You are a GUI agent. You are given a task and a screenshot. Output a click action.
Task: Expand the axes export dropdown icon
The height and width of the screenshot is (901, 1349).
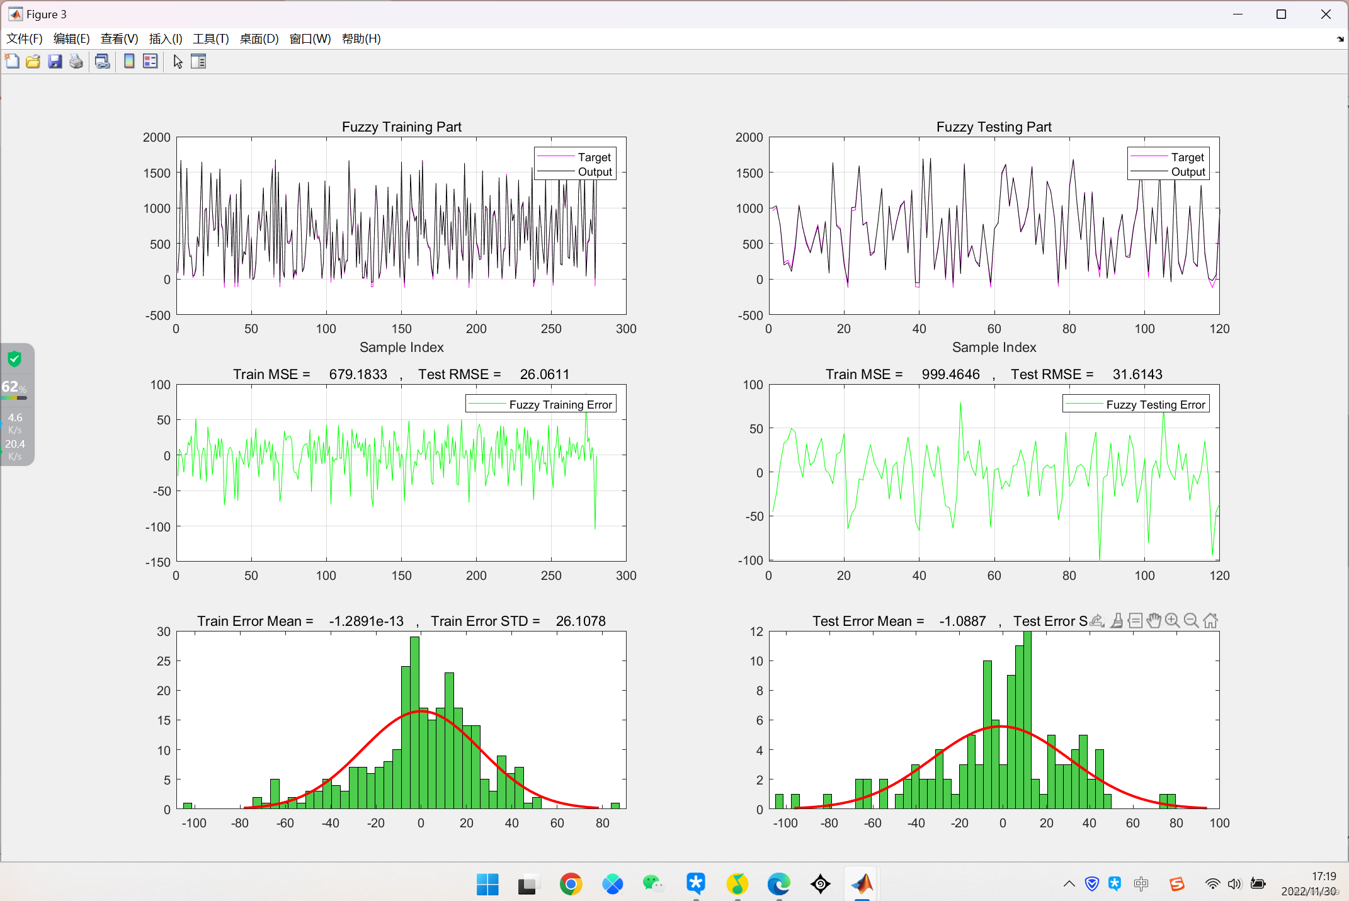1096,621
